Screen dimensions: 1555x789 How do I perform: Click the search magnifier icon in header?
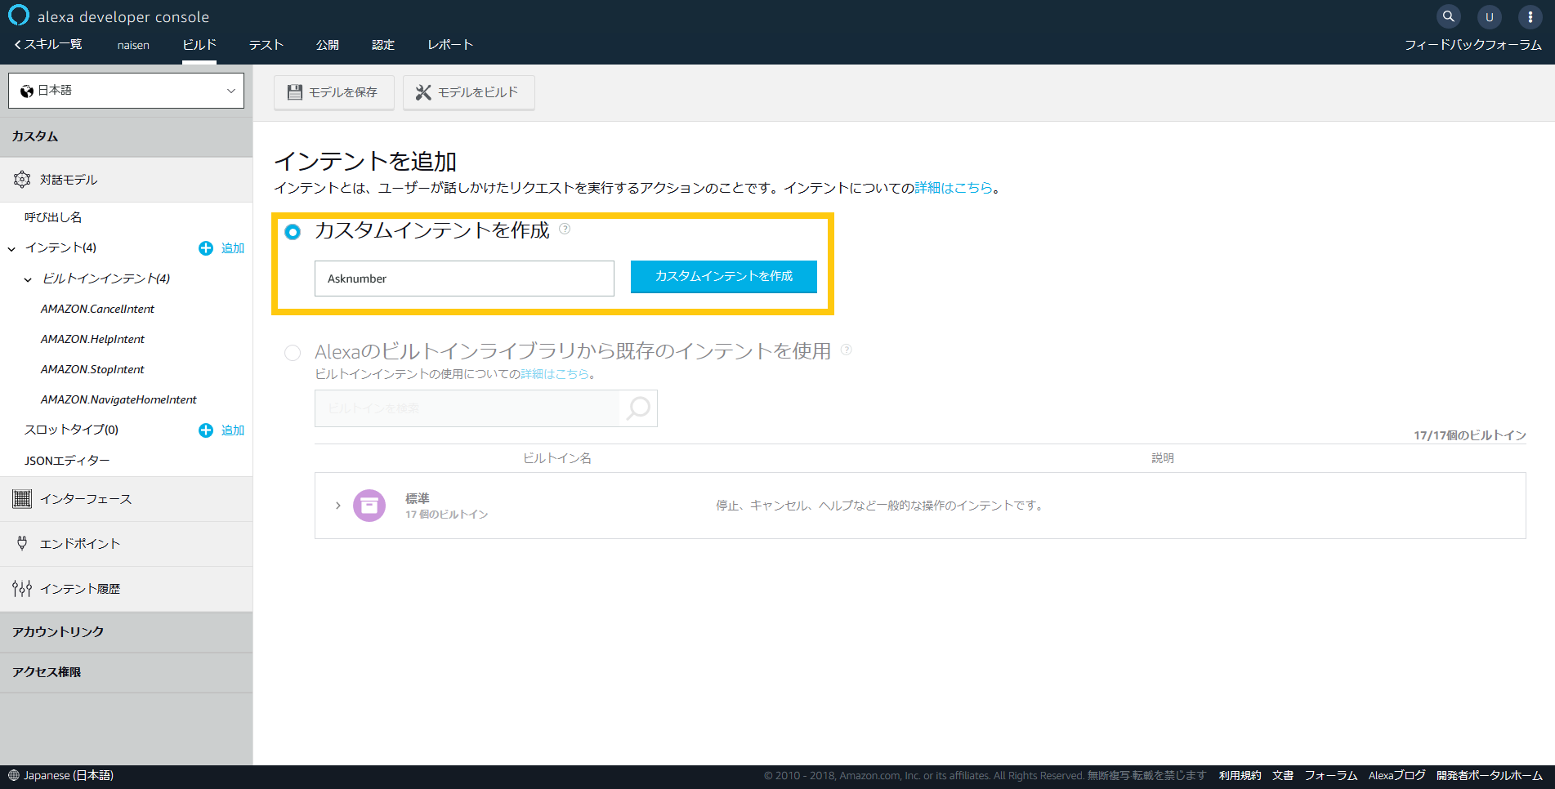pos(1448,16)
